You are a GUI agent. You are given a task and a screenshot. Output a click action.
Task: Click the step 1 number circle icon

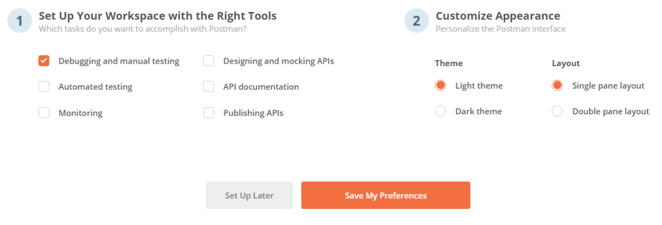tap(20, 21)
